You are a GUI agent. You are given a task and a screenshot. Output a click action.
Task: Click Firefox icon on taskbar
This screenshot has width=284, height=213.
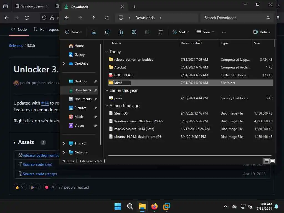tap(154, 206)
